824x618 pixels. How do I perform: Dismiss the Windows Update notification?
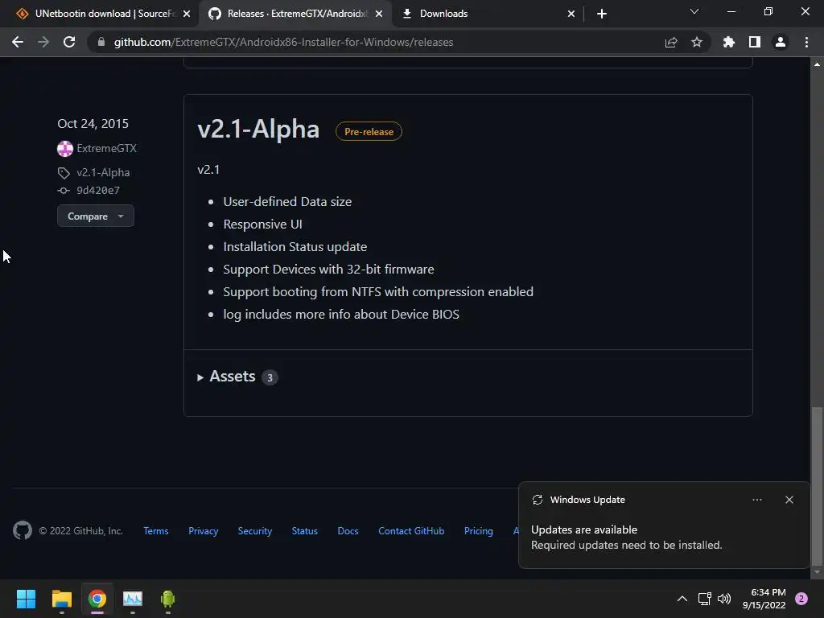[x=789, y=500]
